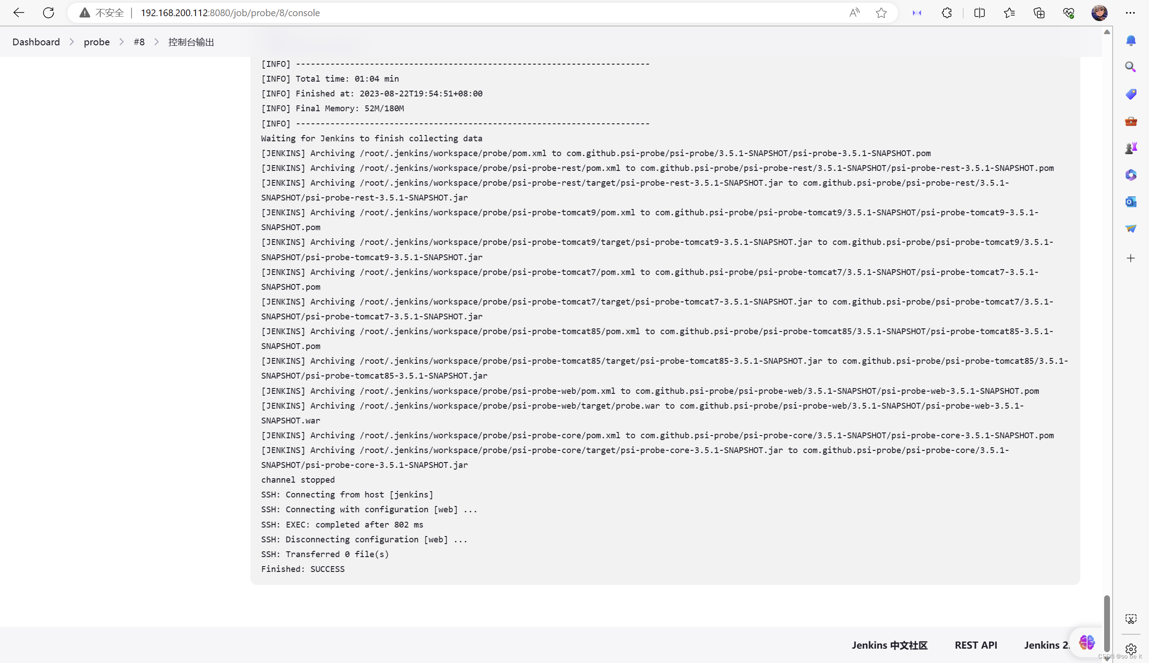Expand the chevron after #8 breadcrumb

(x=157, y=42)
